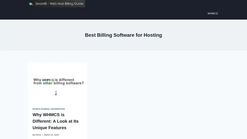This screenshot has width=247, height=139.
Task: Click the graduation cap logo icon
Action: 31,4
